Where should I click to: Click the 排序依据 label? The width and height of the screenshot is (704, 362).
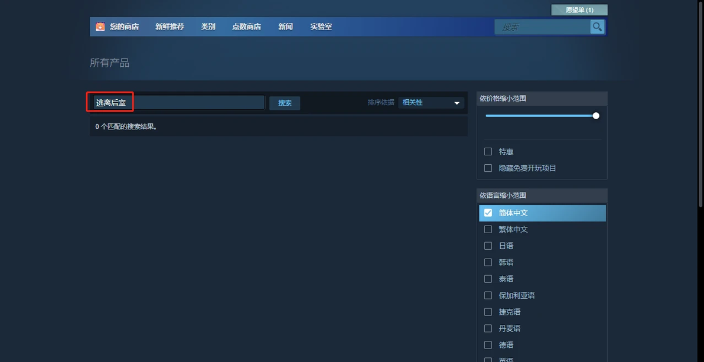pos(381,102)
